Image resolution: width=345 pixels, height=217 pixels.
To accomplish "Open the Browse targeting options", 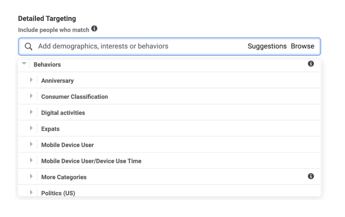I will coord(303,46).
